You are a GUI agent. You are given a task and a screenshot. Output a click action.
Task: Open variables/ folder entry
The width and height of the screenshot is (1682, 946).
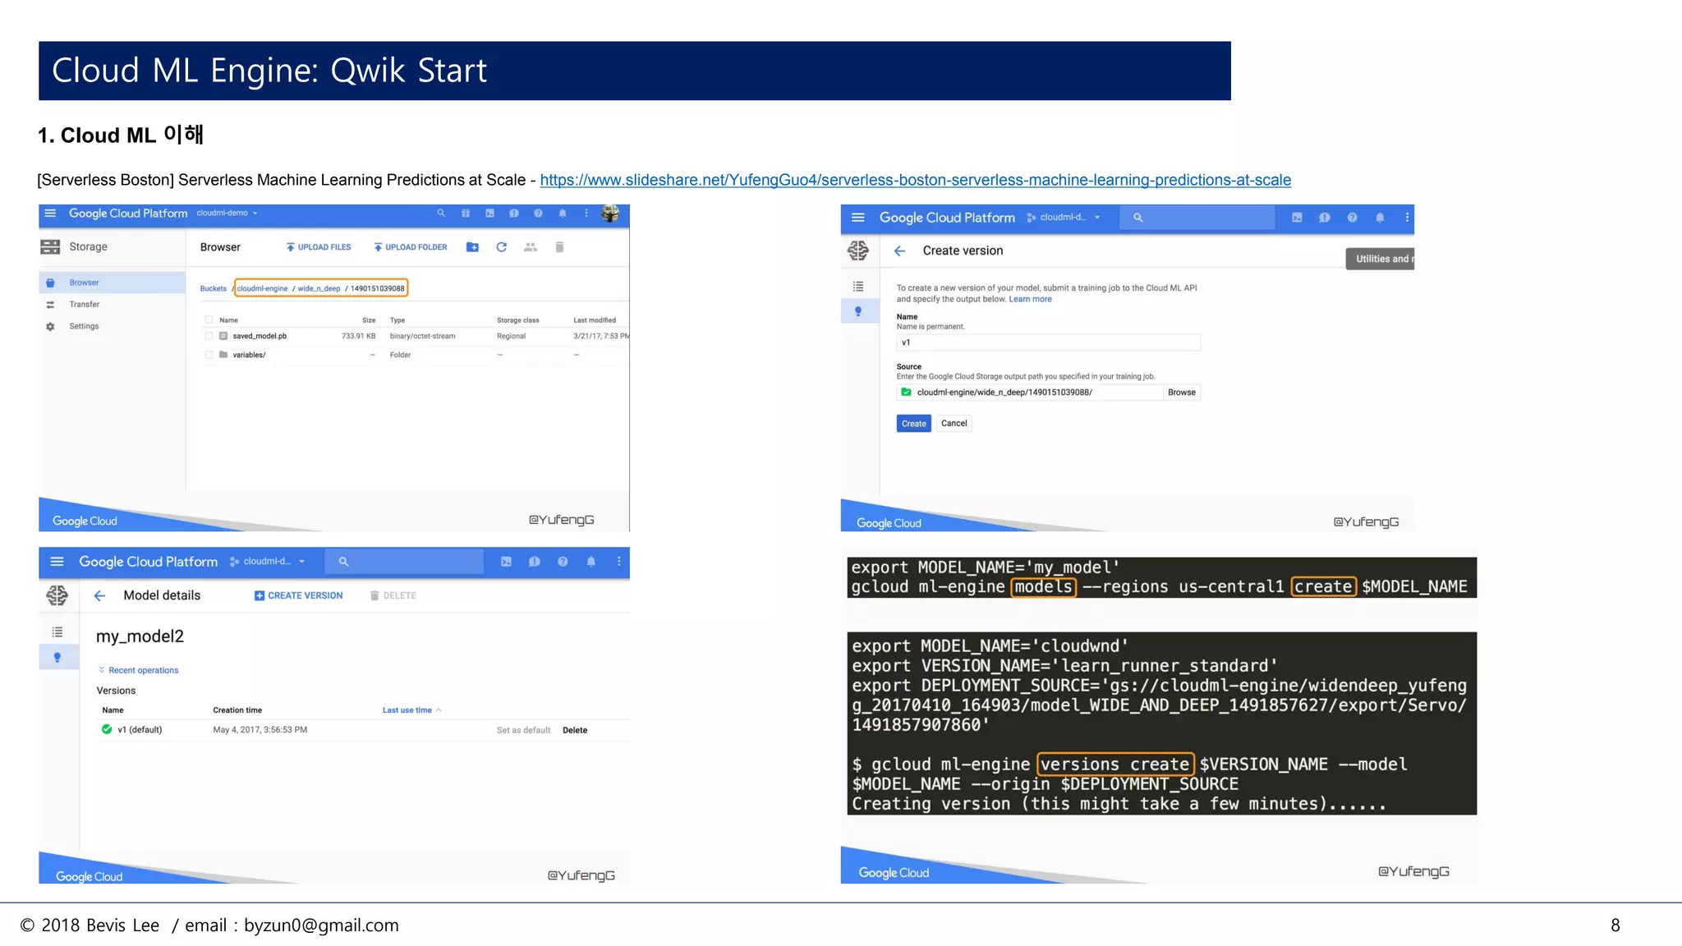point(249,355)
